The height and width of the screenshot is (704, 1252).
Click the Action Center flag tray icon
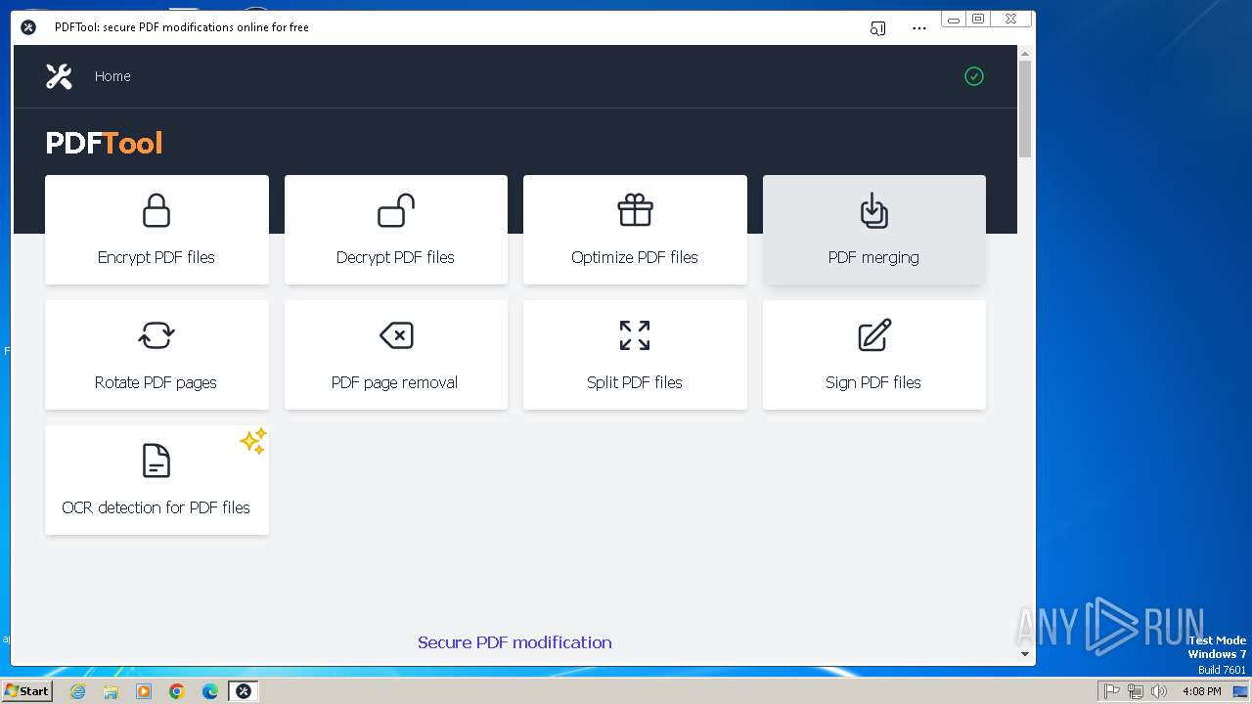(x=1112, y=691)
